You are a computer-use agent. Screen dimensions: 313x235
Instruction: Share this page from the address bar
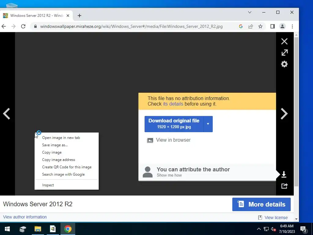coord(251,26)
